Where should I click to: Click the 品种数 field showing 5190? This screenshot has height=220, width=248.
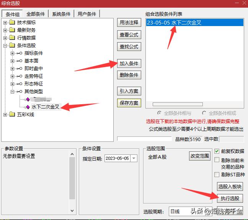pos(196,139)
